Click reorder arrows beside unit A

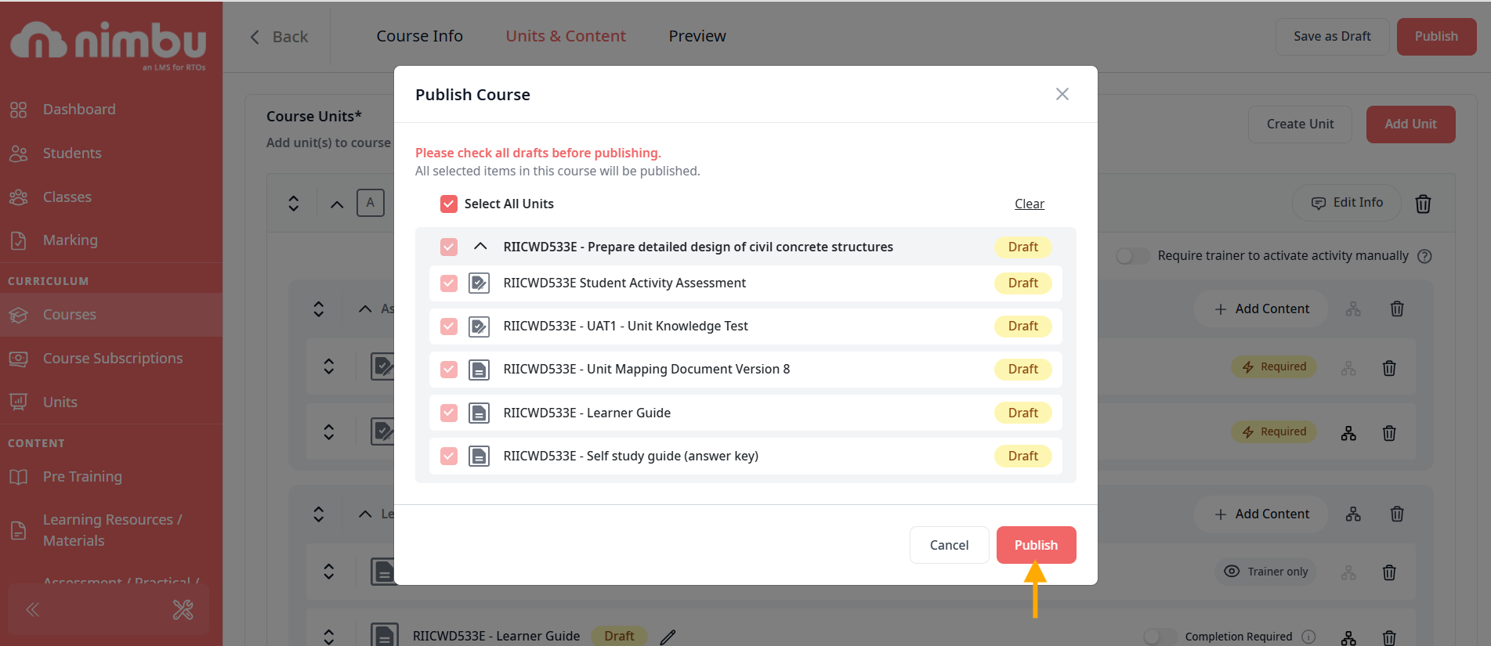click(x=294, y=204)
